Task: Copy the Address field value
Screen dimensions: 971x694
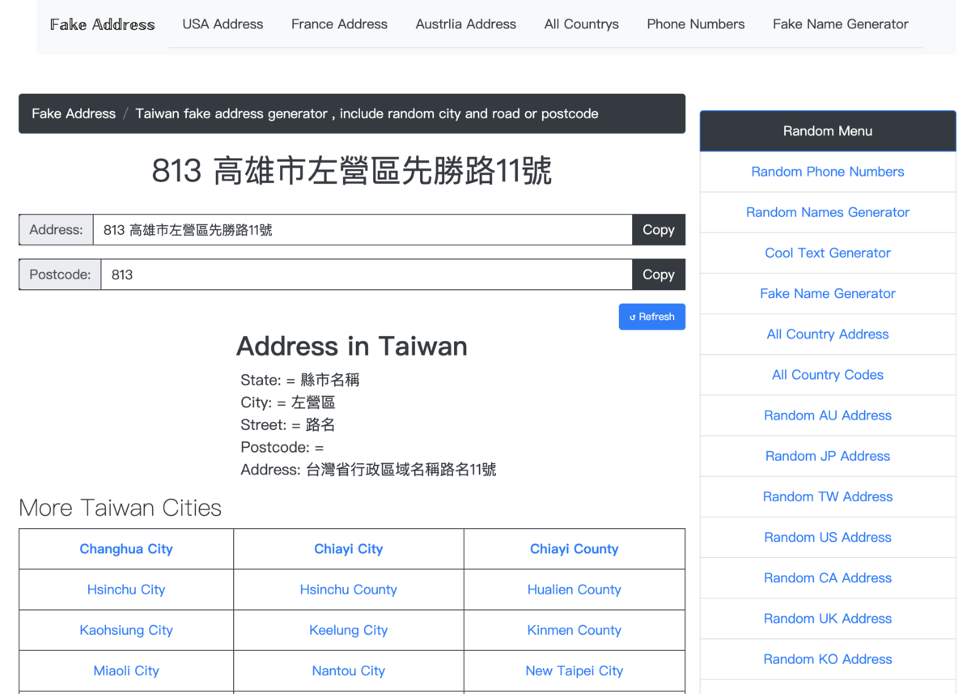Action: point(659,230)
